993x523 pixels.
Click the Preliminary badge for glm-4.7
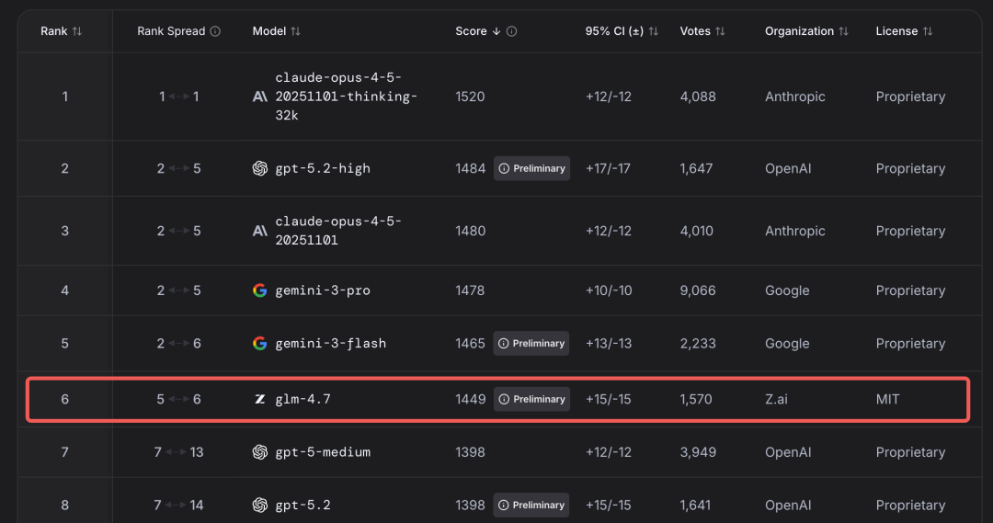click(x=531, y=399)
